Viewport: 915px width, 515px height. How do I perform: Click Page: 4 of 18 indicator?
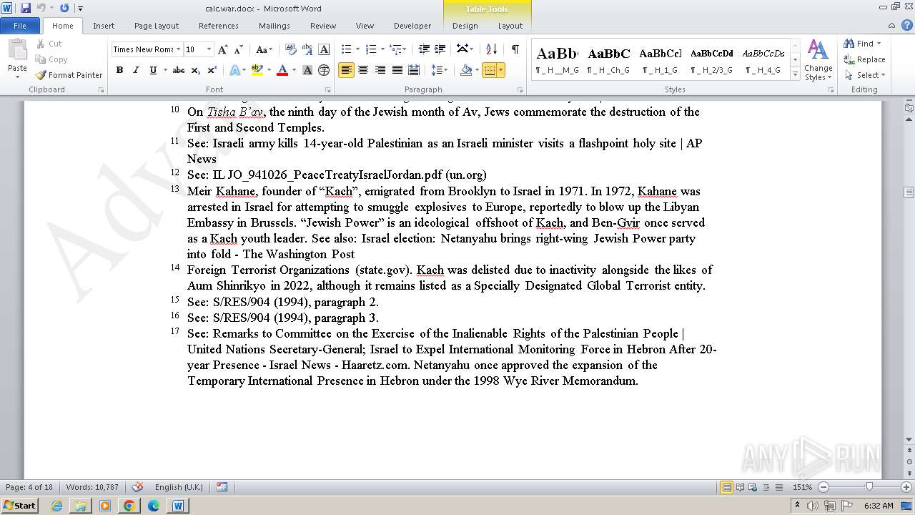[x=29, y=487]
